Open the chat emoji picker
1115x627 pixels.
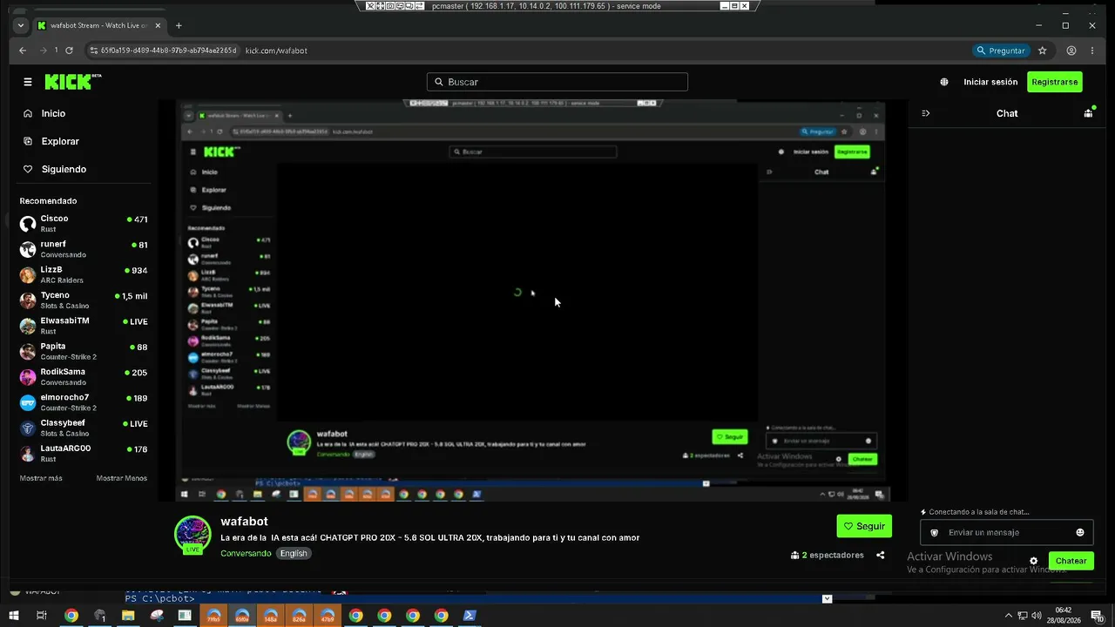tap(1080, 532)
